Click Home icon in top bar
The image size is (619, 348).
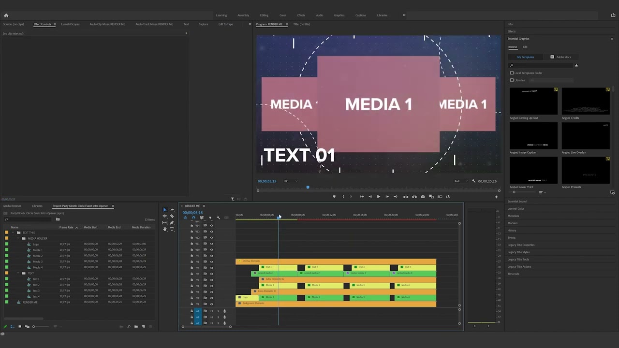click(x=6, y=15)
